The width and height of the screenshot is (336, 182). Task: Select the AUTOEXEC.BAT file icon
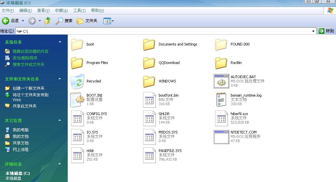pyautogui.click(x=221, y=81)
